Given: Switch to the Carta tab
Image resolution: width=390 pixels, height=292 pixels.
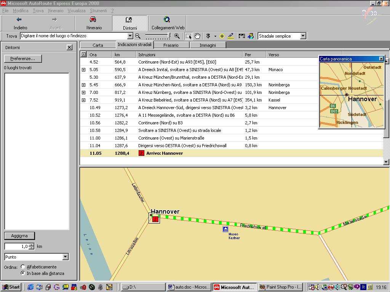Looking at the screenshot, I should coord(98,45).
